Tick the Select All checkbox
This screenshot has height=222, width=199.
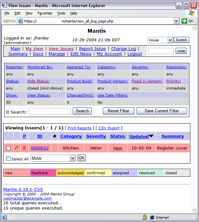[x=8, y=158]
